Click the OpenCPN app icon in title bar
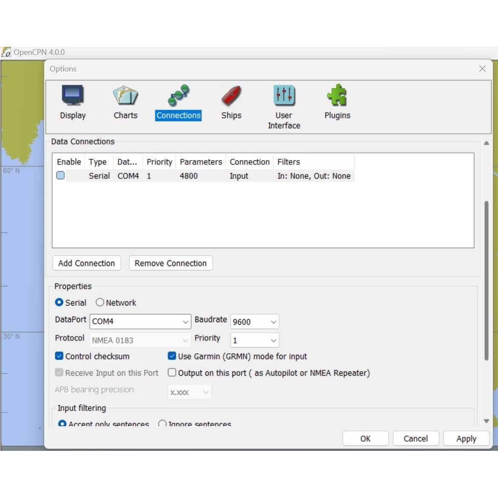This screenshot has height=498, width=498. 6,52
